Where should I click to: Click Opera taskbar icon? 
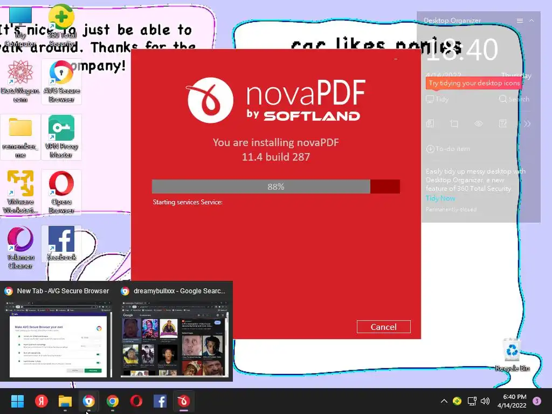click(136, 401)
